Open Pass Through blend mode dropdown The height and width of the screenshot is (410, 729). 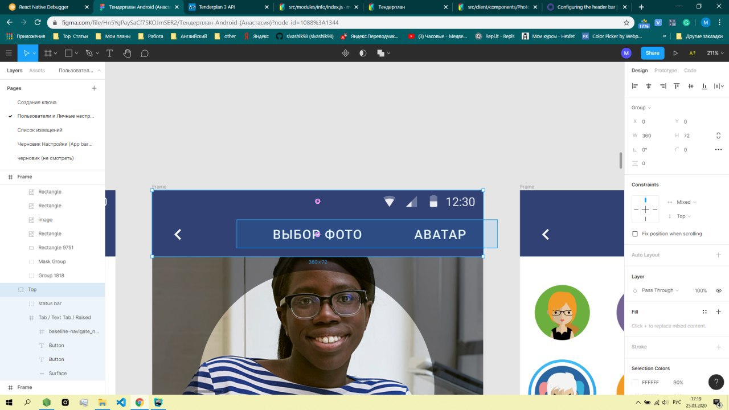661,290
